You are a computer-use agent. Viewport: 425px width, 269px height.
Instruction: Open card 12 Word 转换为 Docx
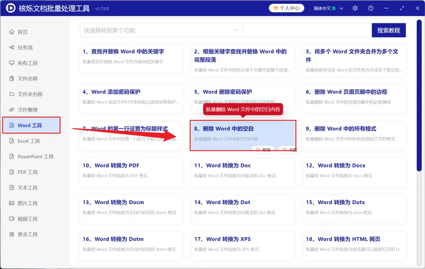coord(354,172)
